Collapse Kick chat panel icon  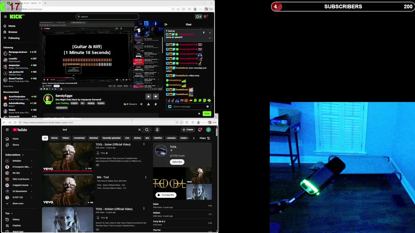(166, 25)
